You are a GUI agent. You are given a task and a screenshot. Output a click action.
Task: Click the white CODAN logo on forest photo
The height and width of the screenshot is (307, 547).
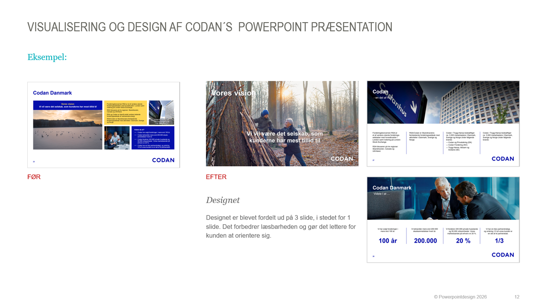coord(342,159)
